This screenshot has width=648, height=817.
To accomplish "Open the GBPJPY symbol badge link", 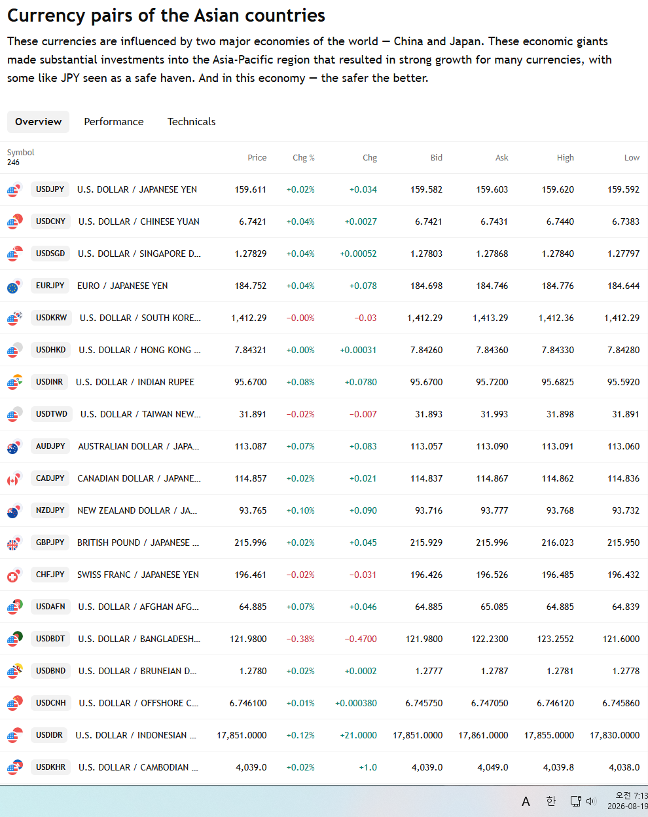I will click(x=50, y=542).
